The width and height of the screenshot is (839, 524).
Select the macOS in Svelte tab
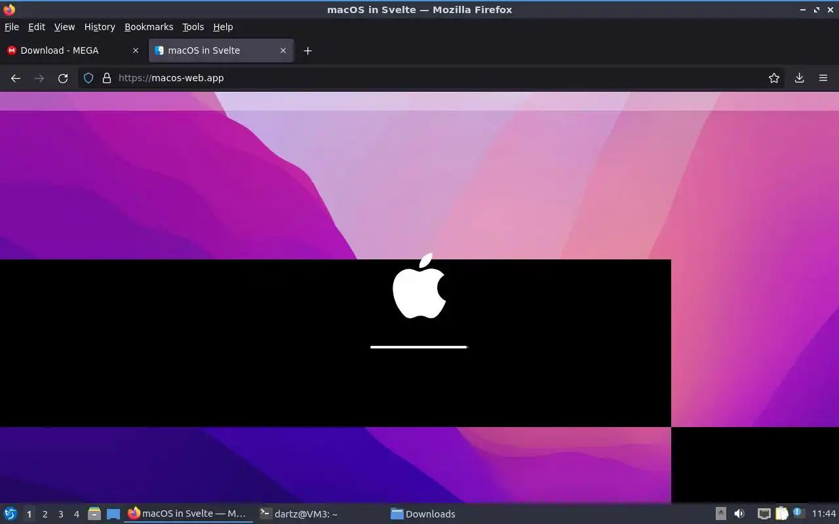pos(221,50)
